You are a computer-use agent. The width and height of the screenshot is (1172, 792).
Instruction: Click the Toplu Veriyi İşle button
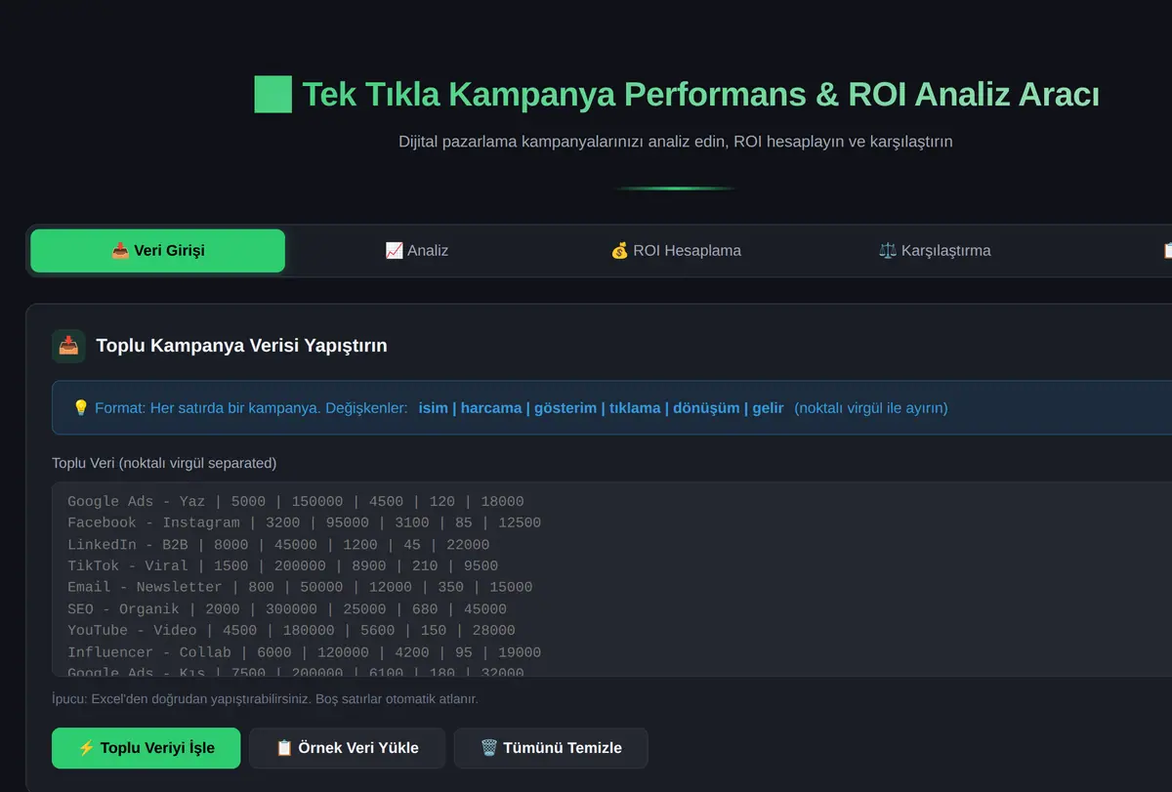(x=146, y=748)
